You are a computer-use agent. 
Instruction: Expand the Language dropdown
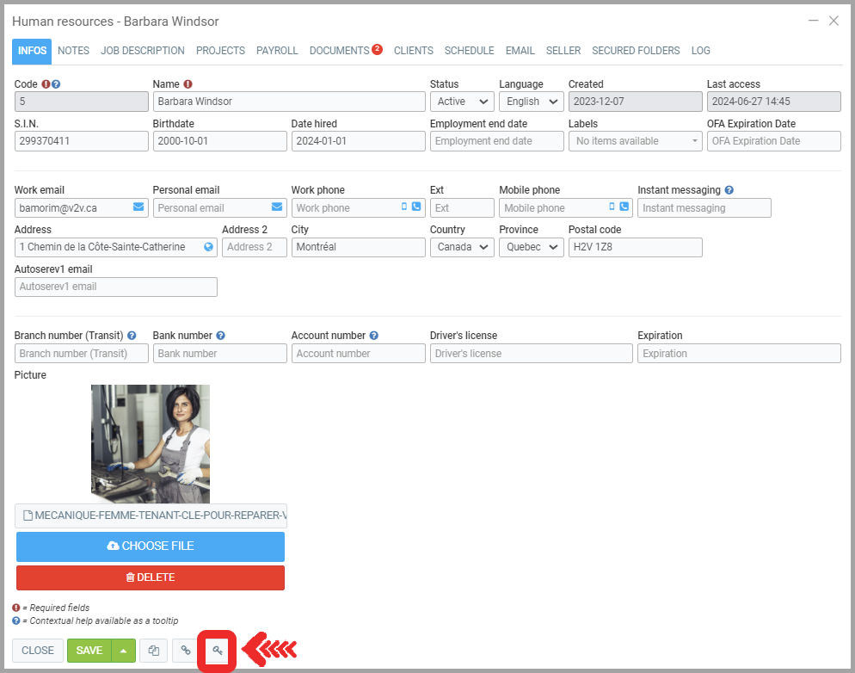coord(531,102)
